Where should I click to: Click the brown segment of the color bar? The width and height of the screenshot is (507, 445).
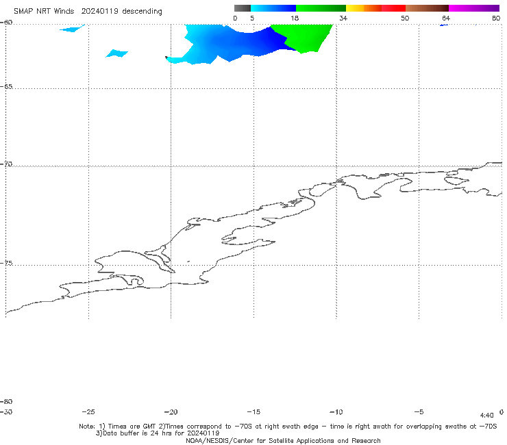tap(427, 8)
